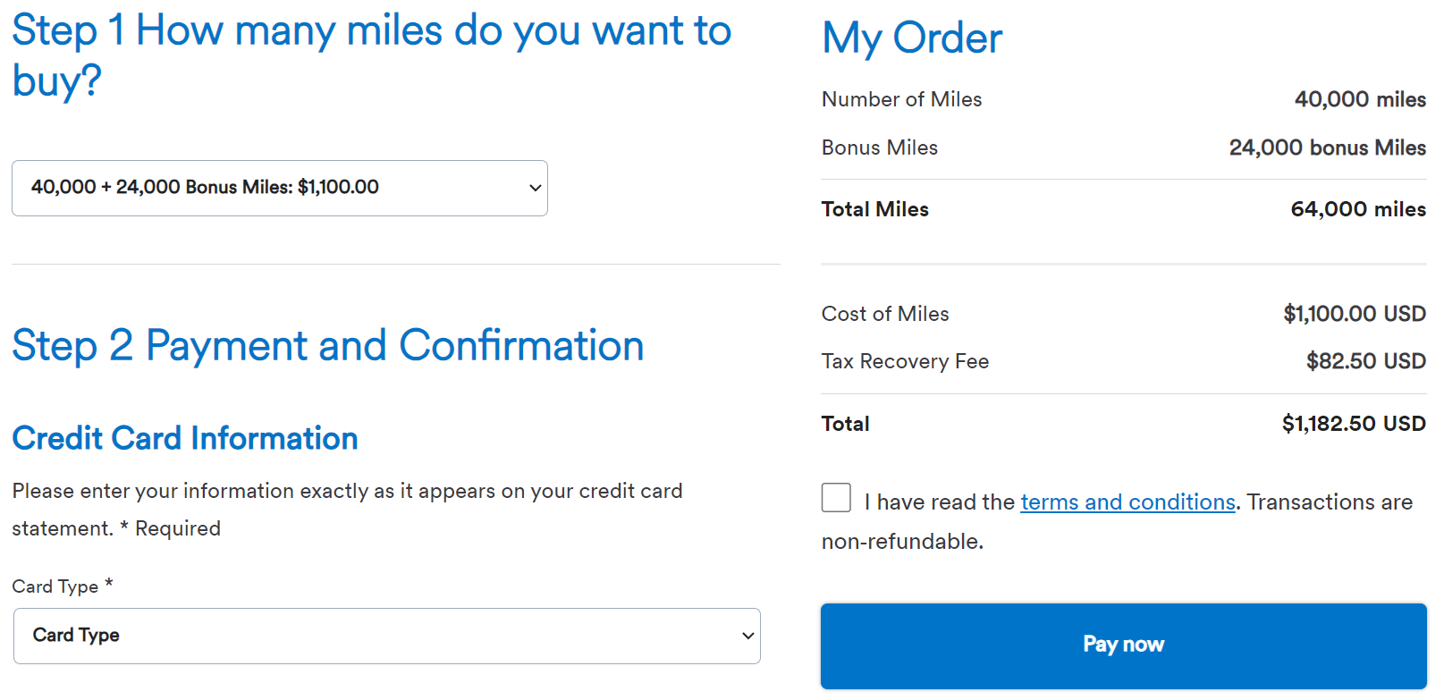Viewport: 1444px width, 700px height.
Task: Click the miles dropdown chevron arrow
Action: click(534, 188)
